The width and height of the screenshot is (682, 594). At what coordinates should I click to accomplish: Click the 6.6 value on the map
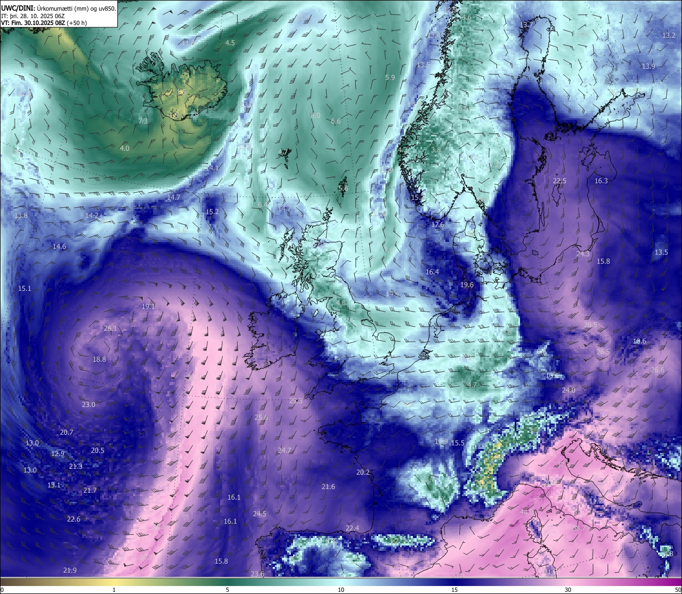[336, 121]
